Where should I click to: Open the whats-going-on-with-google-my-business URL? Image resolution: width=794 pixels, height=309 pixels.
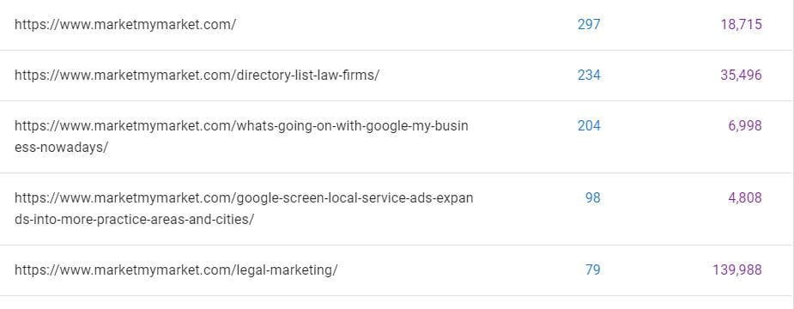pyautogui.click(x=241, y=136)
